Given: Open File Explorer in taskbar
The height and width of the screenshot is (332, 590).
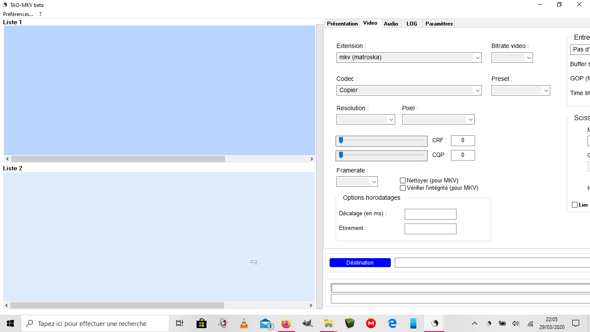Looking at the screenshot, I should 328,323.
